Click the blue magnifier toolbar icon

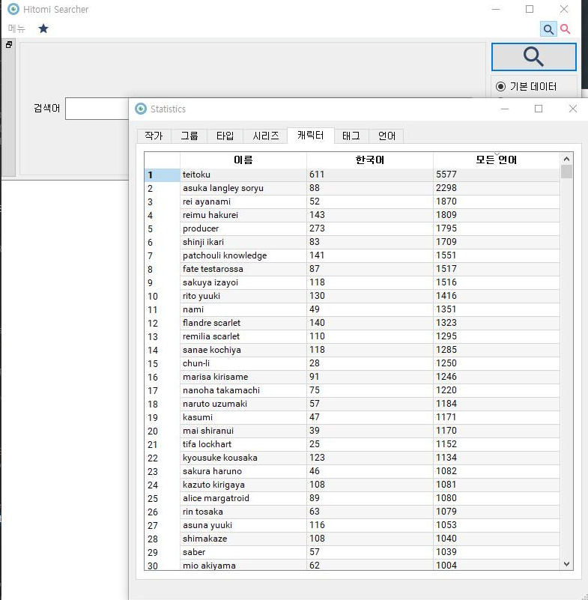click(548, 29)
